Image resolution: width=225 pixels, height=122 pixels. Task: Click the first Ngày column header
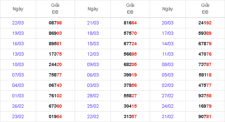[18, 9]
